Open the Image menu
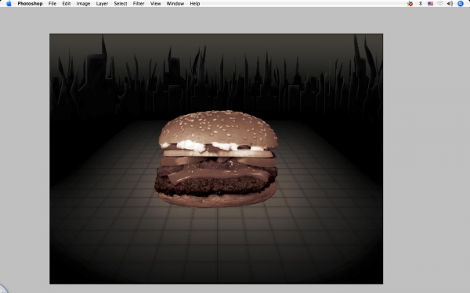This screenshot has height=293, width=470. click(83, 4)
